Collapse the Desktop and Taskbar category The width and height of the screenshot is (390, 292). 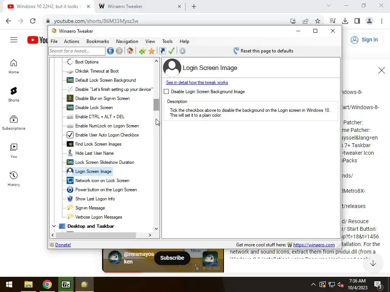[54, 226]
